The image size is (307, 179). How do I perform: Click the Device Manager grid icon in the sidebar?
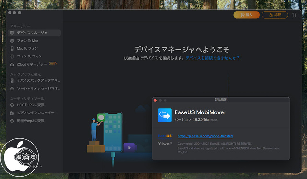click(x=12, y=33)
